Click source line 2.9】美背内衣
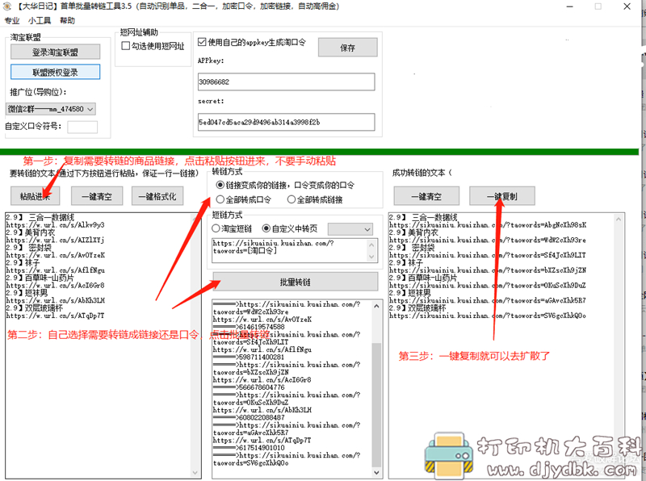 pyautogui.click(x=31, y=232)
